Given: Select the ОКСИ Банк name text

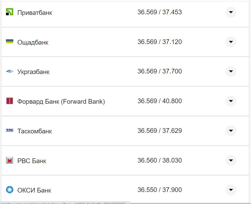Looking at the screenshot, I should coord(34,190).
